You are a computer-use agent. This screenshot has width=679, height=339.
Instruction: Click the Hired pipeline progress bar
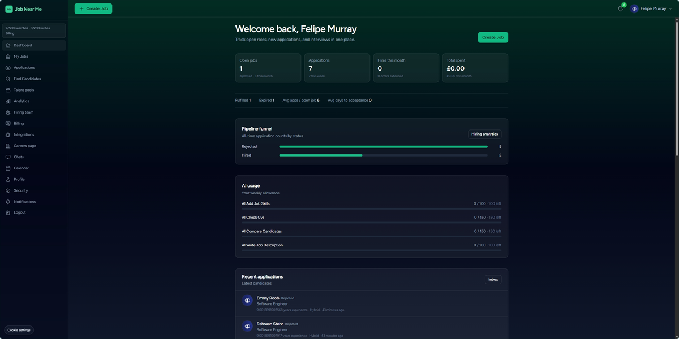point(384,155)
